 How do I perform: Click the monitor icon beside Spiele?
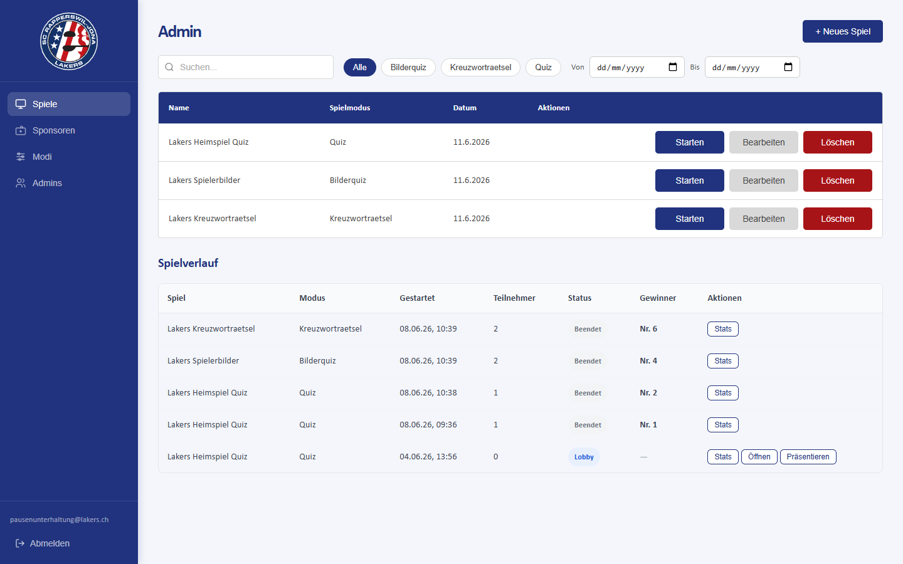(x=21, y=104)
